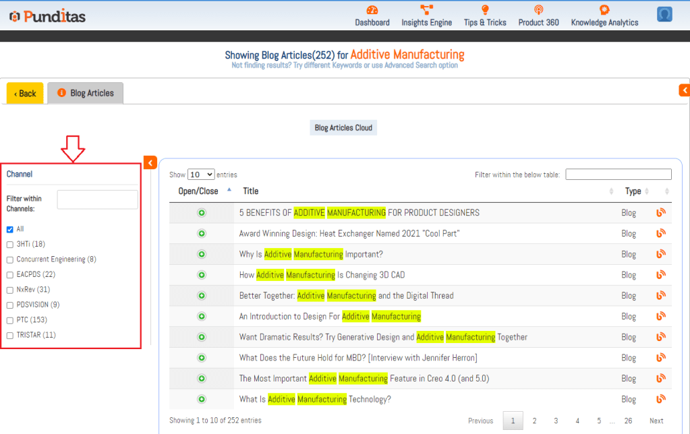Uncheck the All channel checkbox
The height and width of the screenshot is (434, 690).
pos(10,229)
